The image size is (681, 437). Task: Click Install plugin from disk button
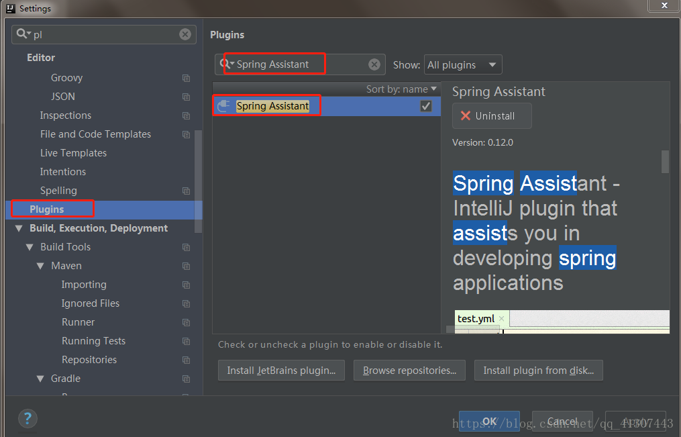click(x=539, y=371)
